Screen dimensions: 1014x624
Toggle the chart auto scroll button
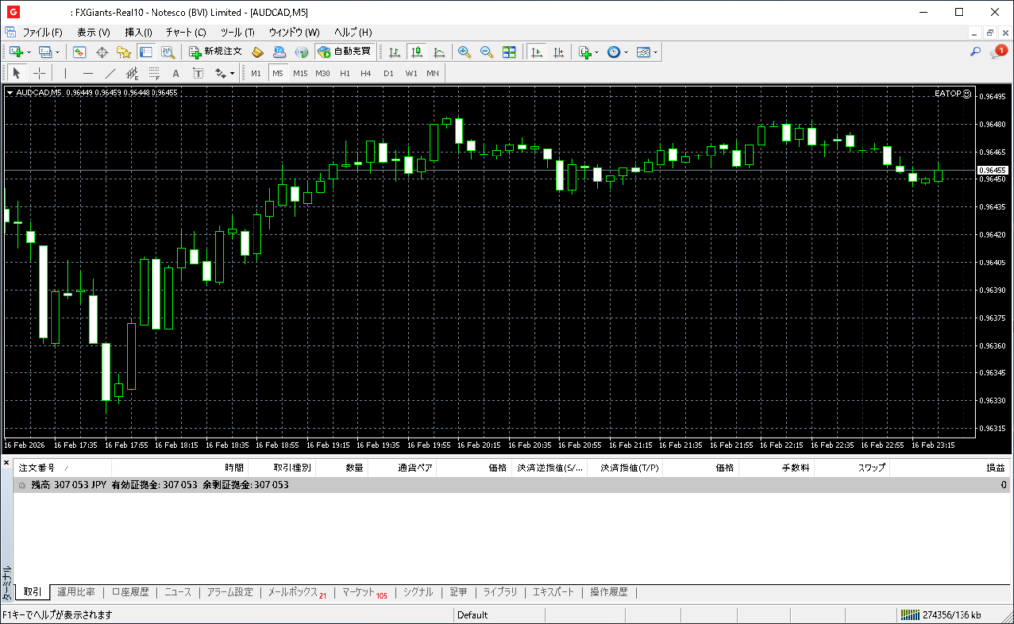coord(536,52)
